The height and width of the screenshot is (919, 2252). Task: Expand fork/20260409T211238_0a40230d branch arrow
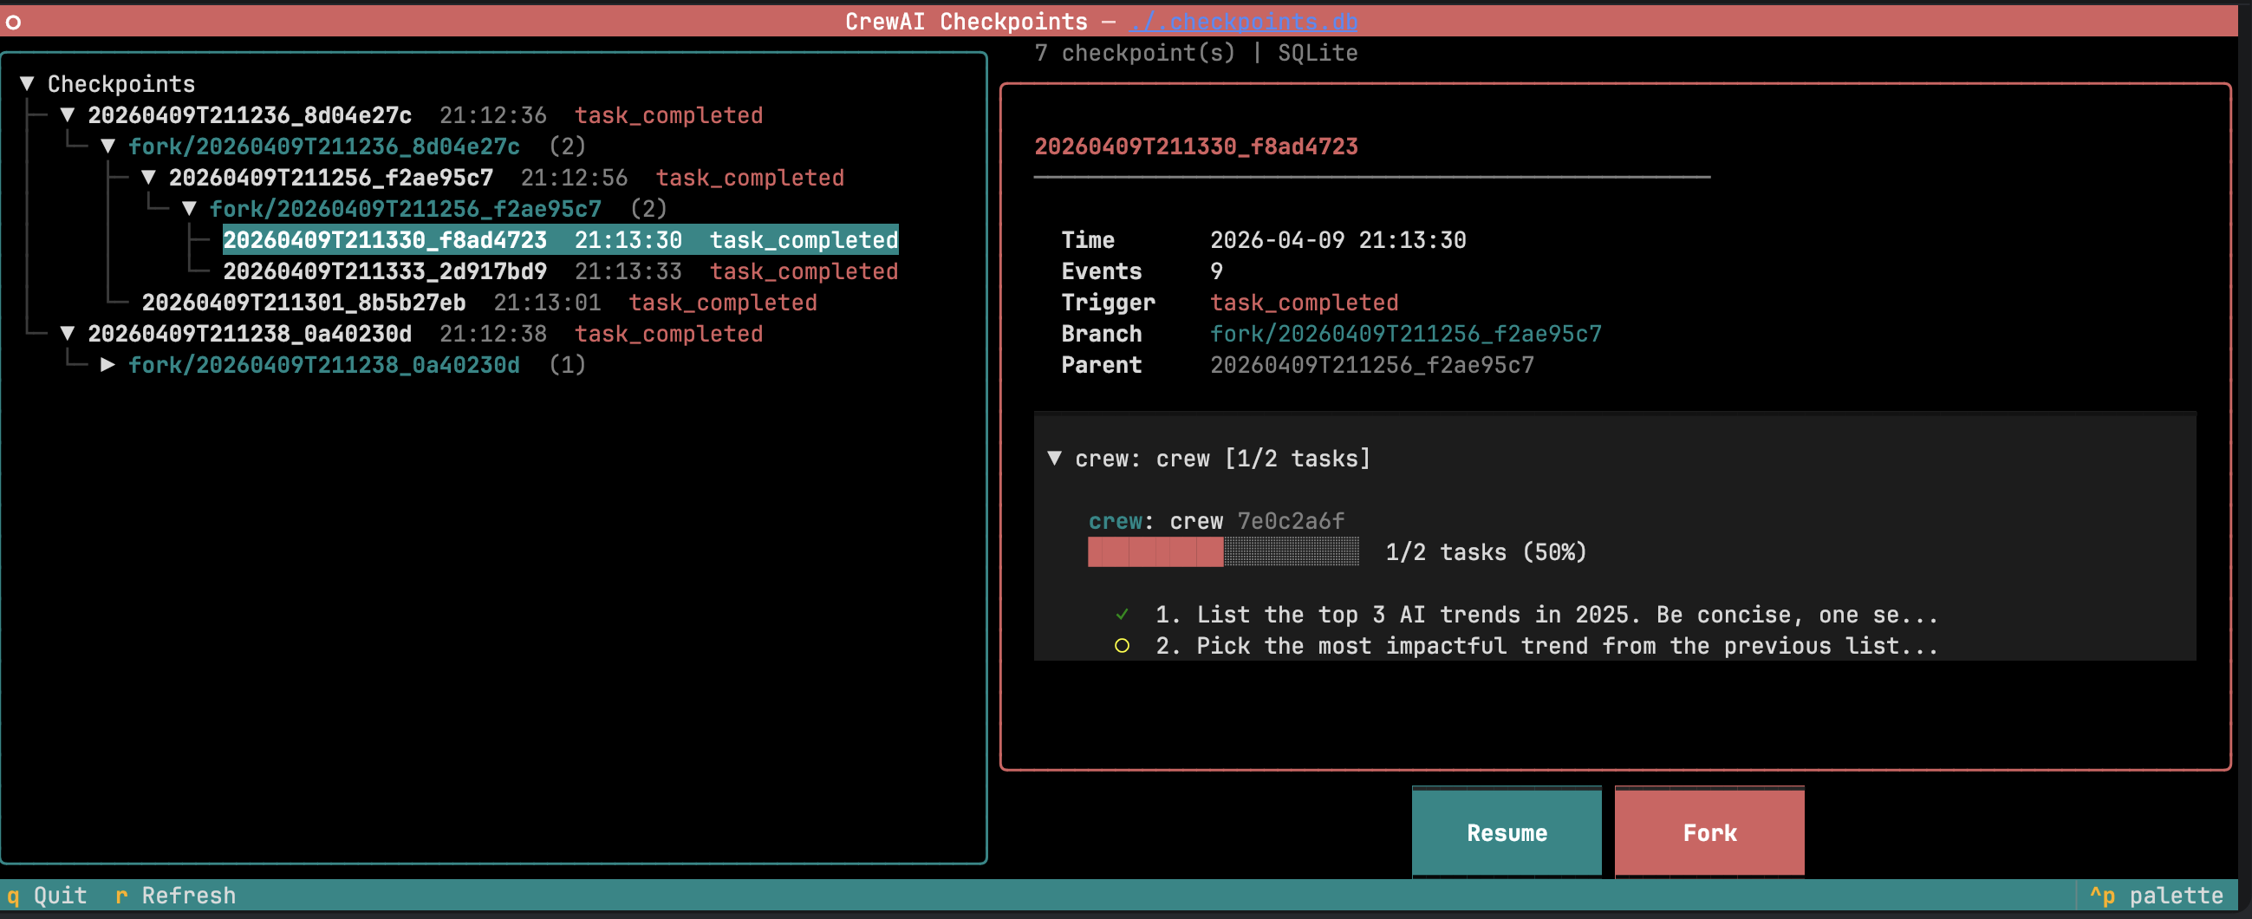(x=108, y=365)
